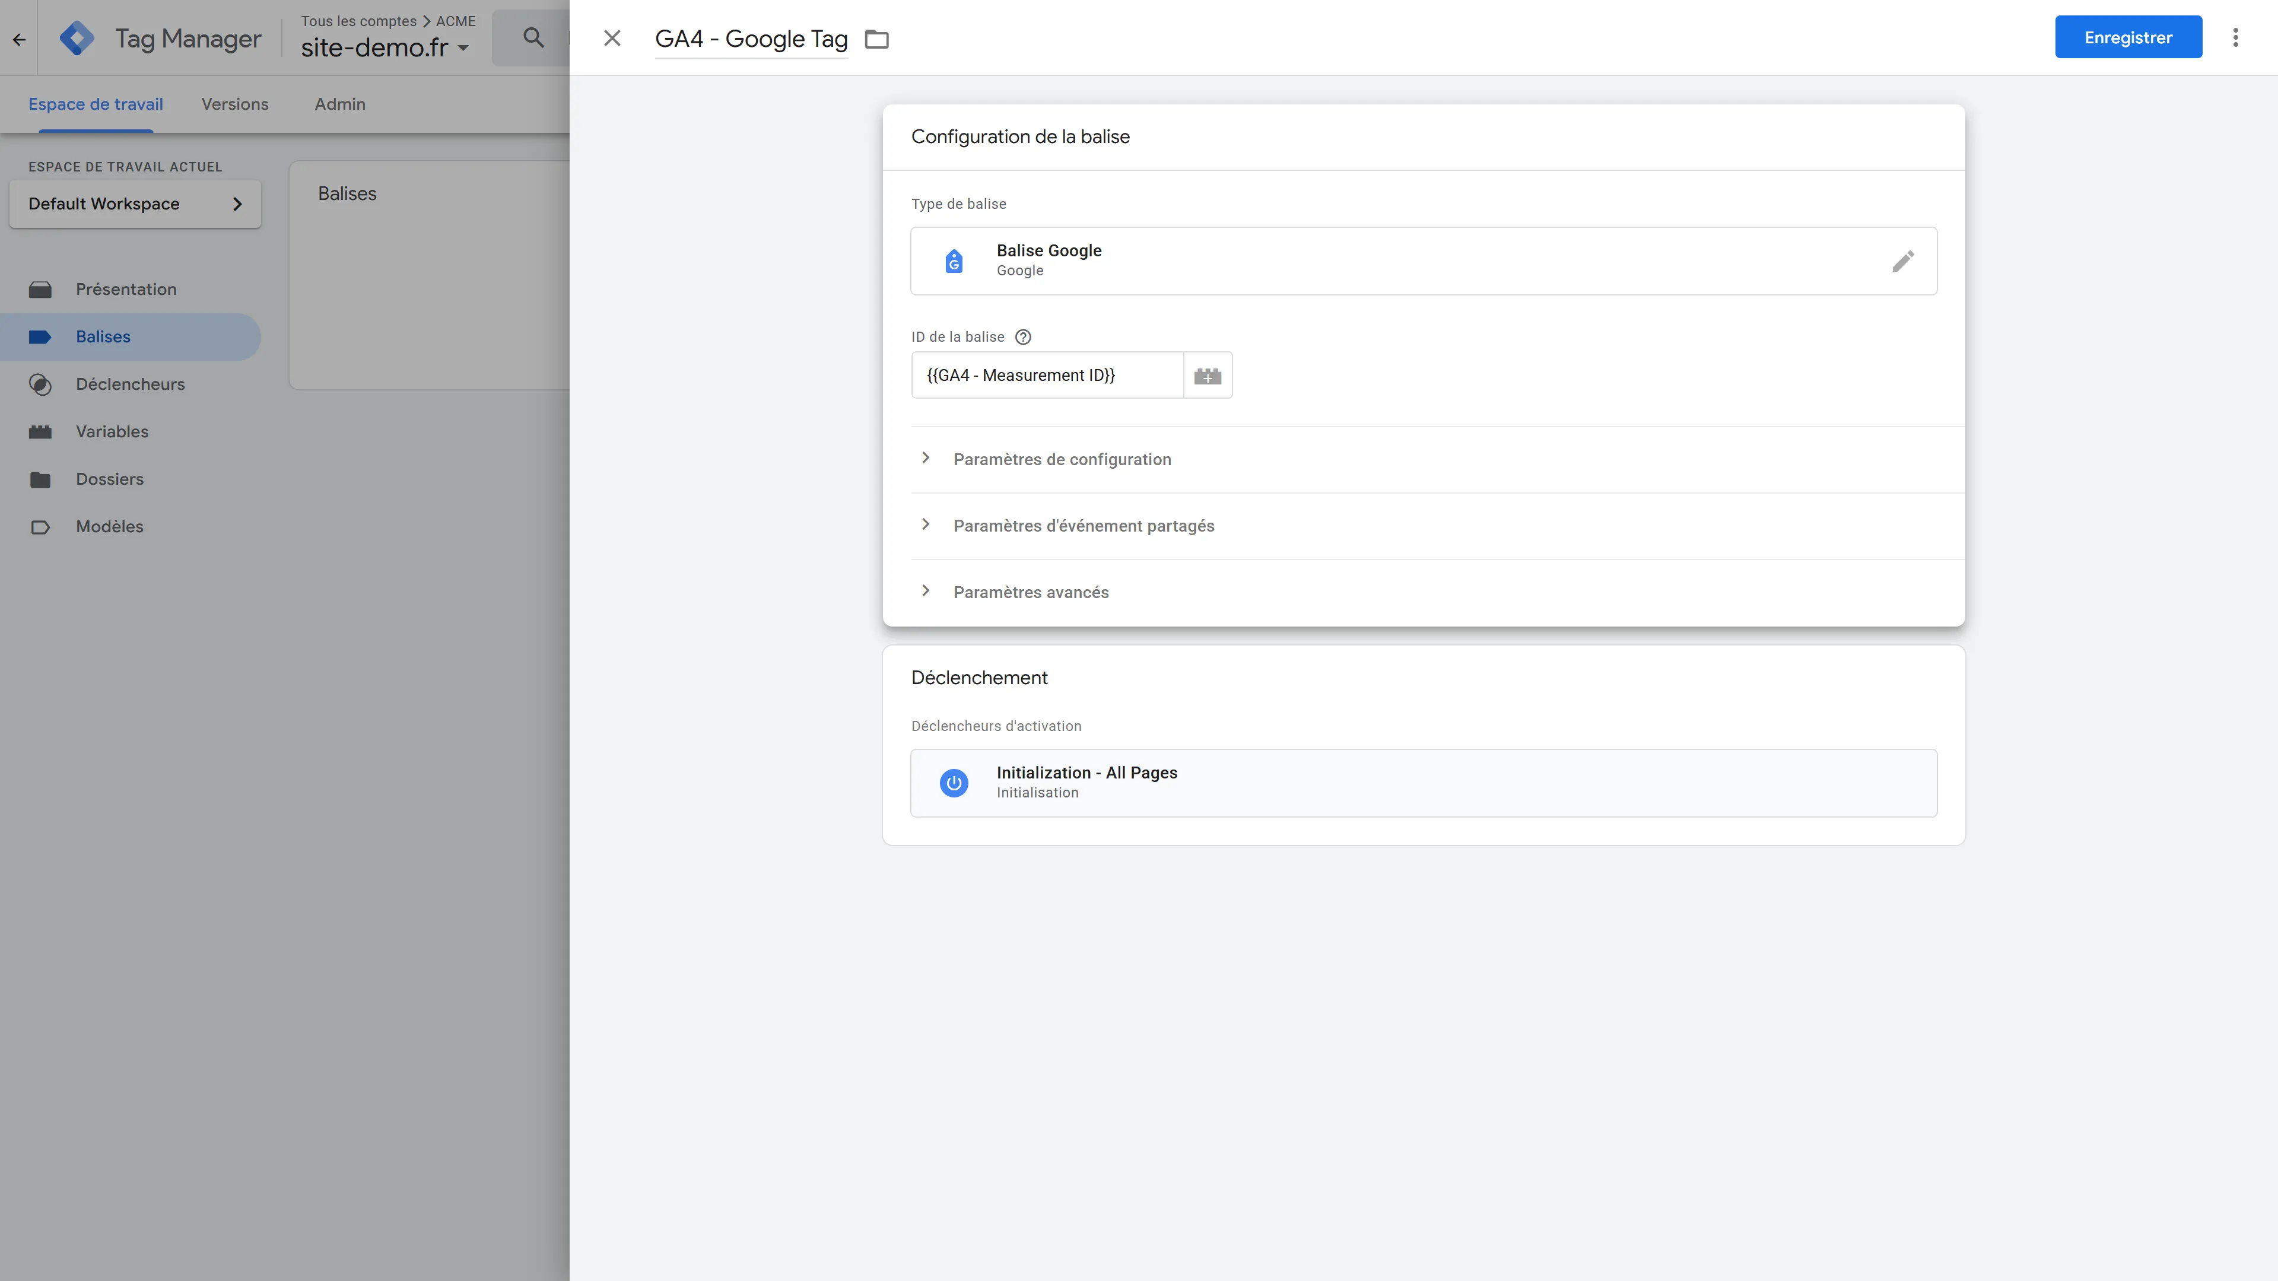Click the Configuration de la balise heading
2278x1281 pixels.
pyautogui.click(x=1021, y=137)
